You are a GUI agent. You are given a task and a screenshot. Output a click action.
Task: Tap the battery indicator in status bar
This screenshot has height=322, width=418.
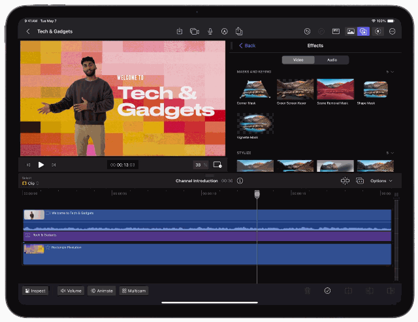(x=391, y=21)
